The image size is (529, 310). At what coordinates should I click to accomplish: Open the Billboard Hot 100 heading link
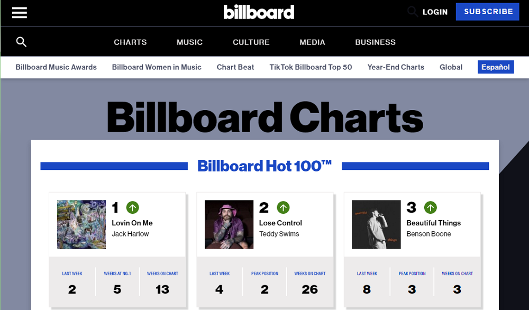pyautogui.click(x=264, y=166)
